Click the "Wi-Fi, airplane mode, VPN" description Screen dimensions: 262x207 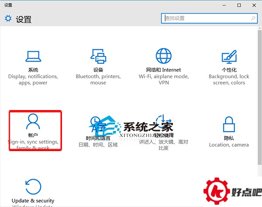[164, 79]
